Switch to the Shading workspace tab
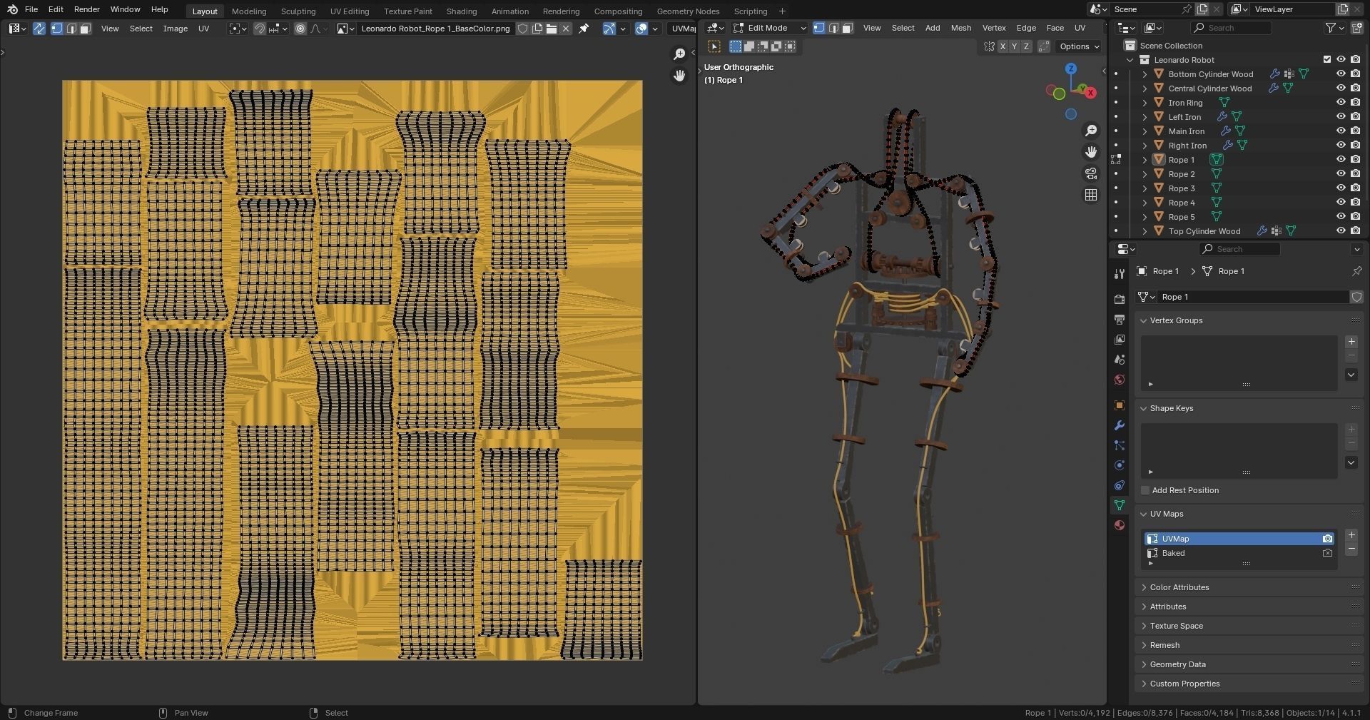Image resolution: width=1370 pixels, height=720 pixels. [x=462, y=11]
